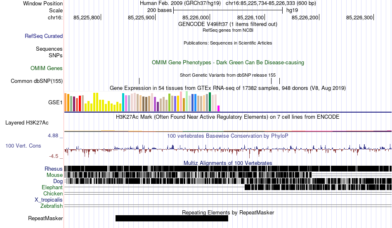Click the chr16: base position label
The height and width of the screenshot is (228, 392).
[55, 17]
